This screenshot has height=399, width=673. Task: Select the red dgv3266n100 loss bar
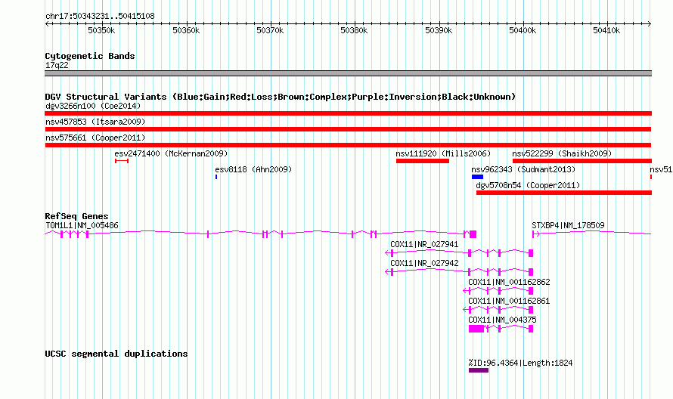[348, 113]
